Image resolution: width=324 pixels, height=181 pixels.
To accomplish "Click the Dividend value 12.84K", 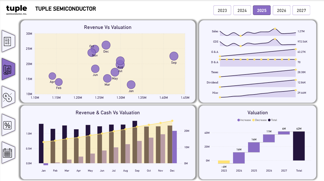I will [302, 83].
